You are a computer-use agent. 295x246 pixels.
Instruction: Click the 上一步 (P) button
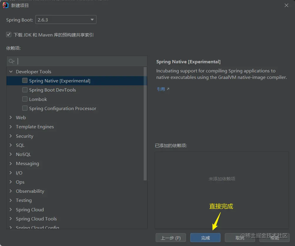[171, 238]
